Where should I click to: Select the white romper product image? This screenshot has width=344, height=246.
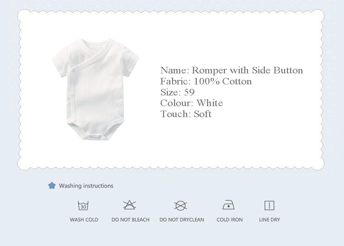[95, 89]
